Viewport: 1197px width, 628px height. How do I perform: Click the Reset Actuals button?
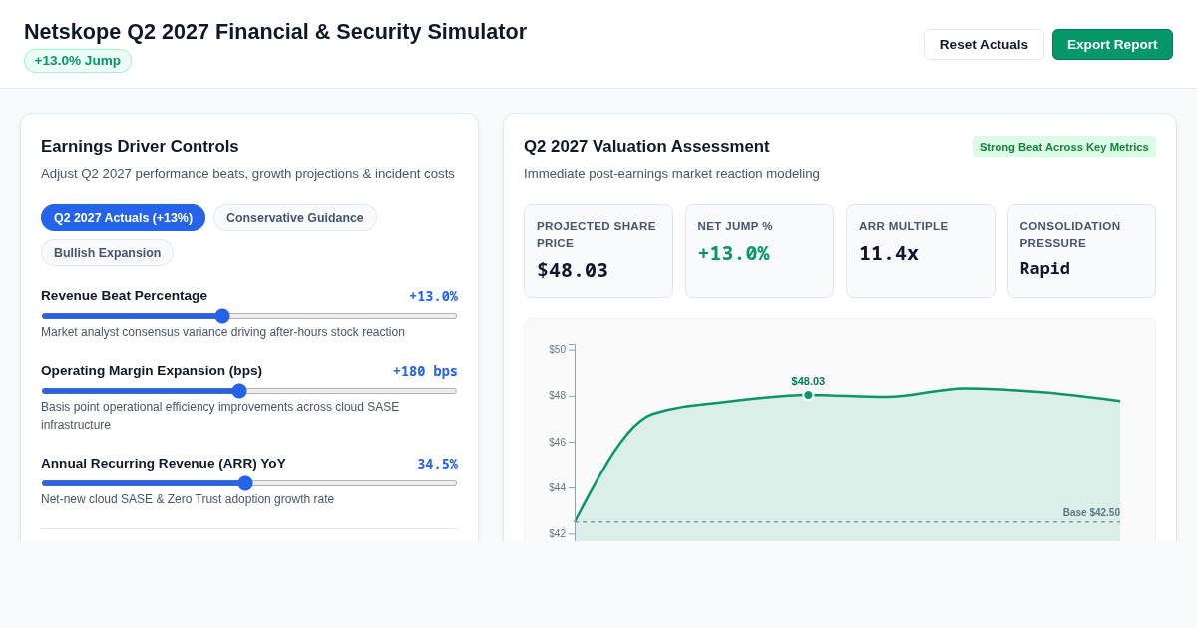tap(984, 44)
